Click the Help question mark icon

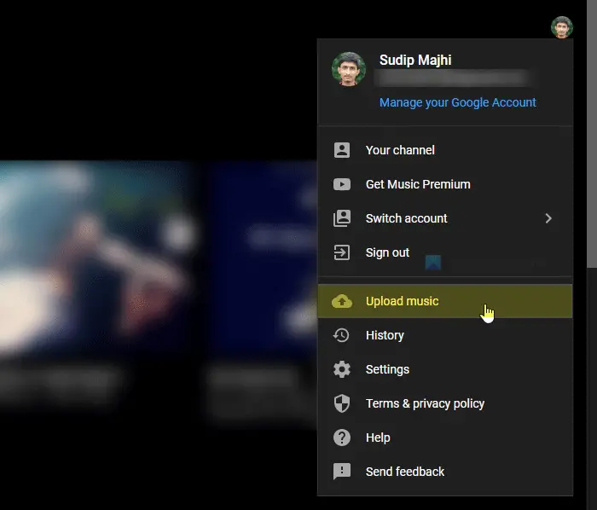click(x=342, y=438)
